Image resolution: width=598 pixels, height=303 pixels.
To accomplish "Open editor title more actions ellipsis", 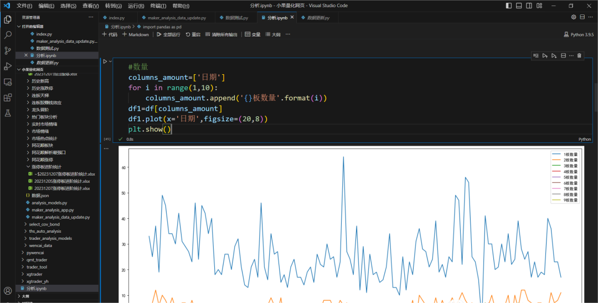I will (x=591, y=17).
